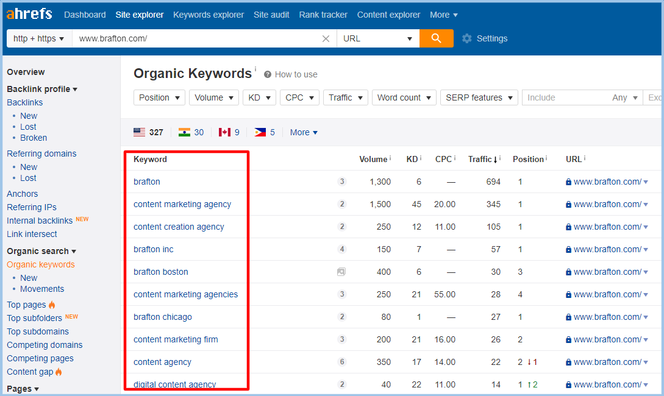
Task: Click SERP features badge for content creation agency
Action: [x=341, y=227]
